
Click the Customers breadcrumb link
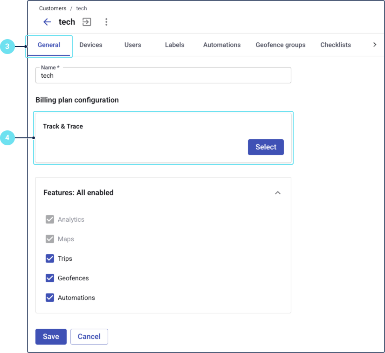click(x=53, y=8)
